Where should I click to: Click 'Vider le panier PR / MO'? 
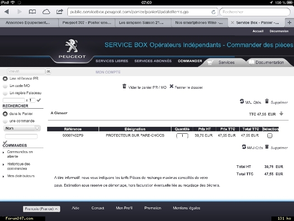(x=147, y=87)
